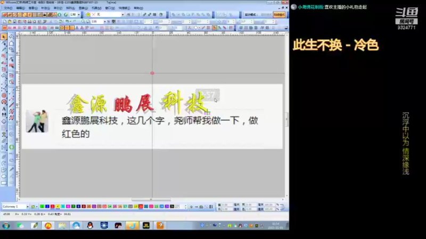Click the horizontal scrollbar thumb below canvas

click(151, 200)
